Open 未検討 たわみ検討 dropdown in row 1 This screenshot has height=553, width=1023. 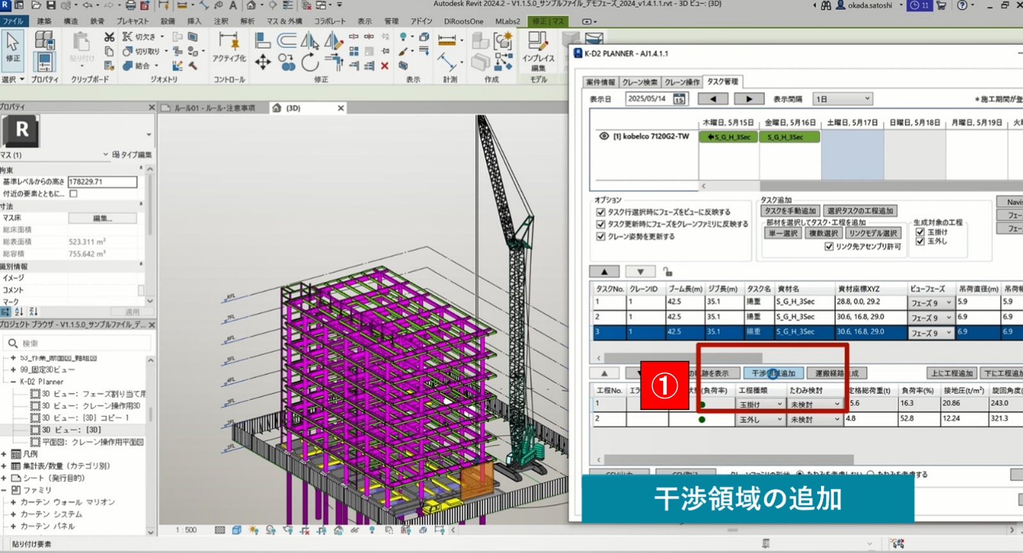(x=815, y=405)
